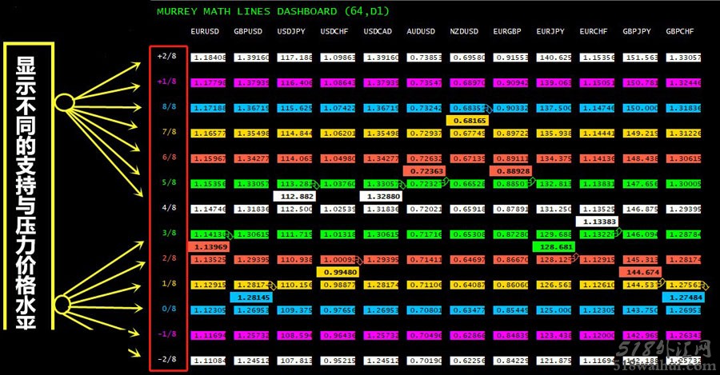720x375 pixels.
Task: Click the white EURCHF price marker 1.13383
Action: pos(598,221)
